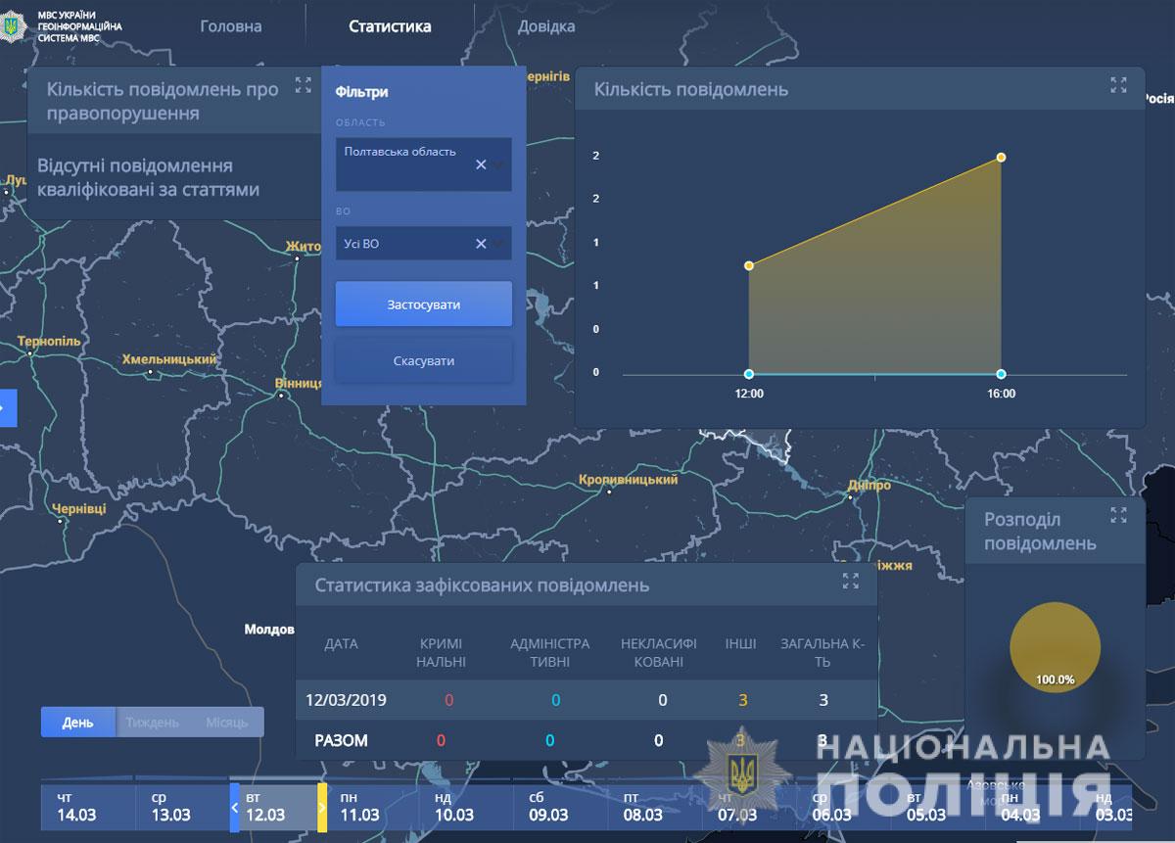Image resolution: width=1175 pixels, height=843 pixels.
Task: Click the cyan data point at 16:00
Action: (x=1001, y=374)
